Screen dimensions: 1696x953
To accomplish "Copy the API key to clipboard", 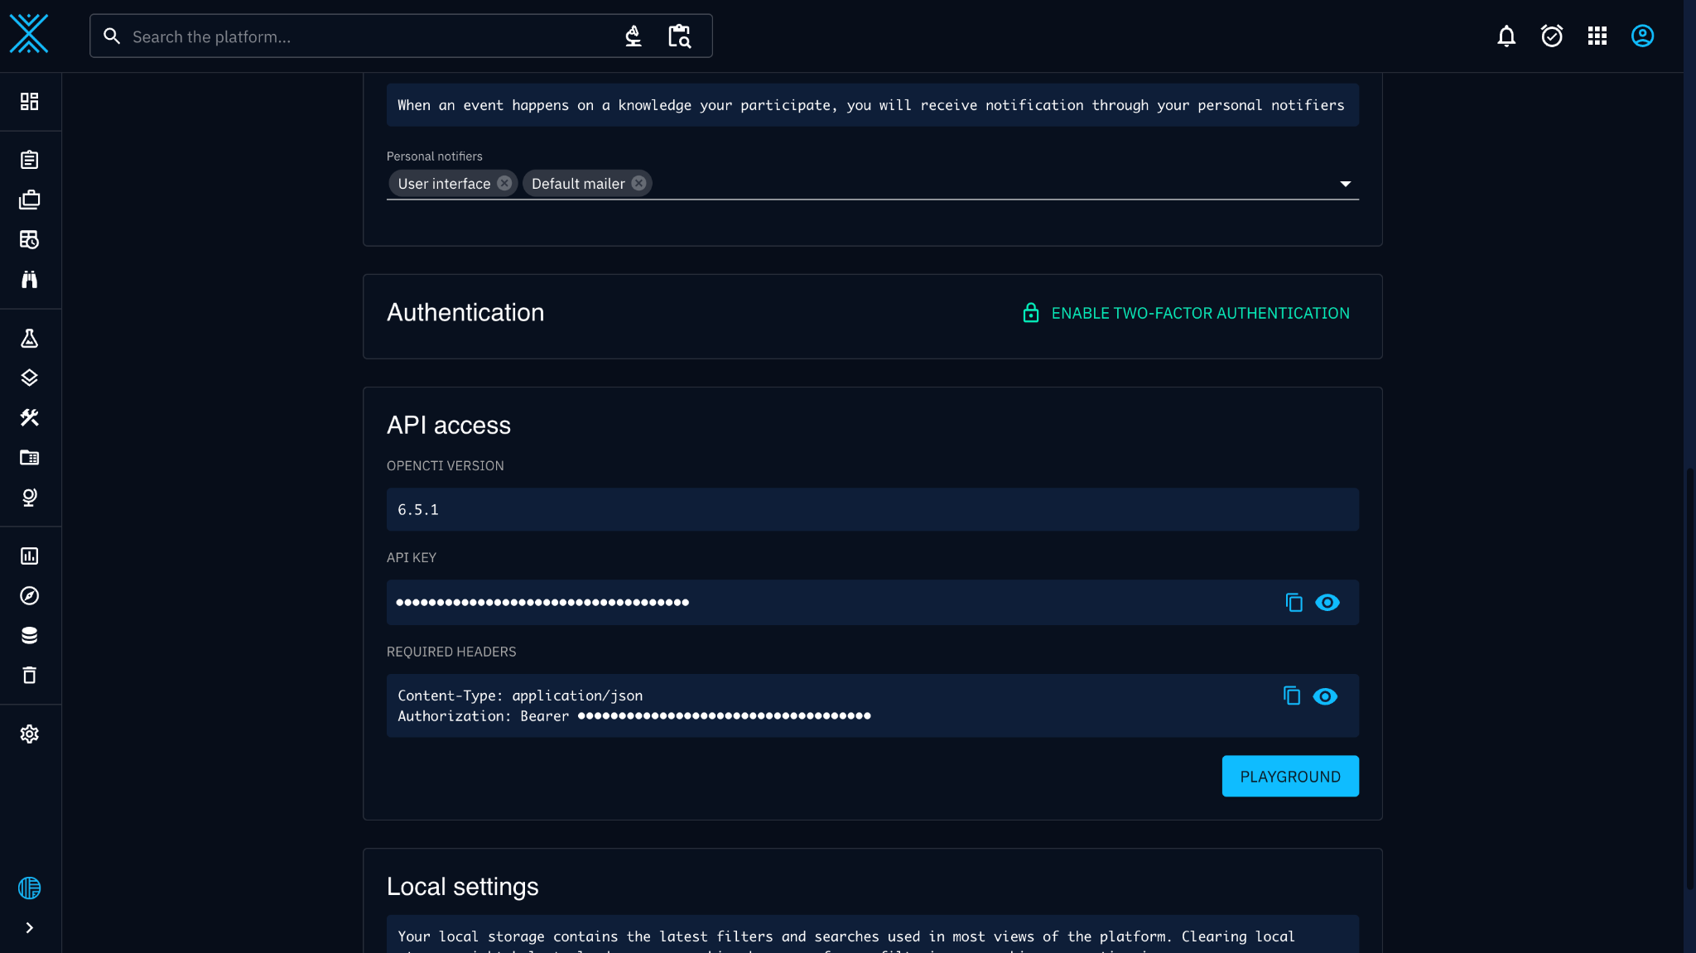I will [1294, 602].
